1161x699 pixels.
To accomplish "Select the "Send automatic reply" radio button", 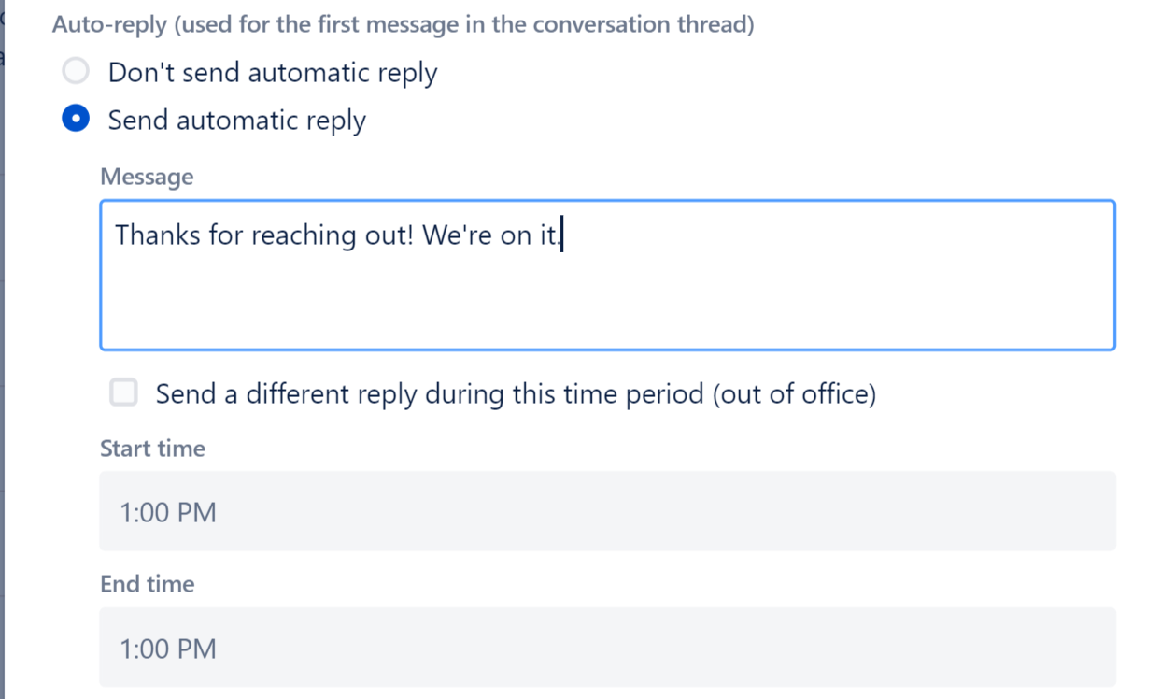I will point(75,121).
